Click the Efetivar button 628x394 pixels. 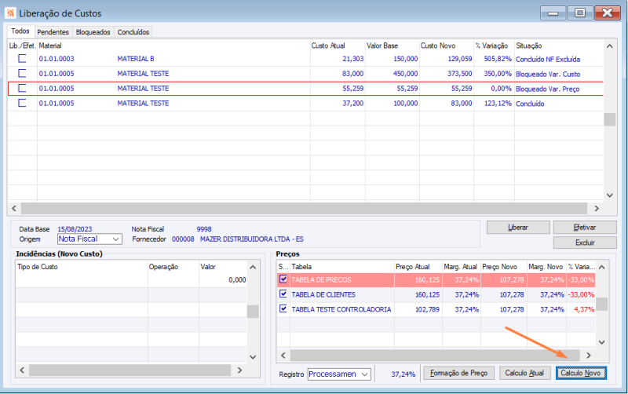(585, 228)
